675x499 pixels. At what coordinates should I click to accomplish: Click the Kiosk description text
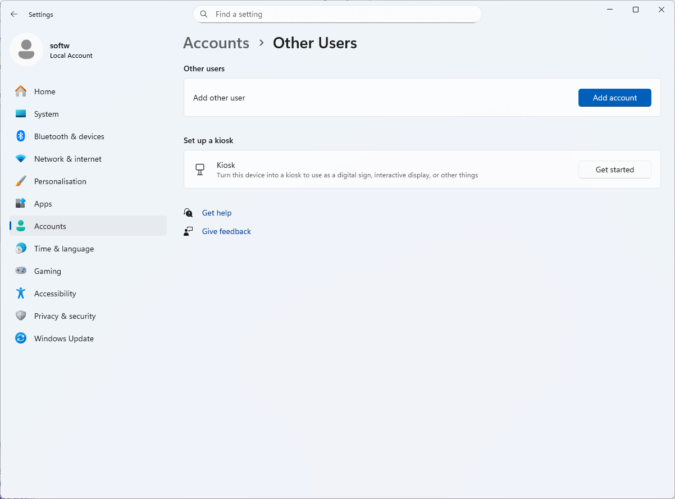point(348,175)
